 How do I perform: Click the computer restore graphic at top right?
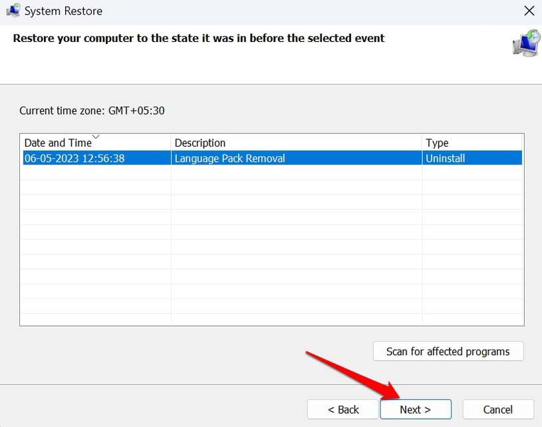(525, 43)
